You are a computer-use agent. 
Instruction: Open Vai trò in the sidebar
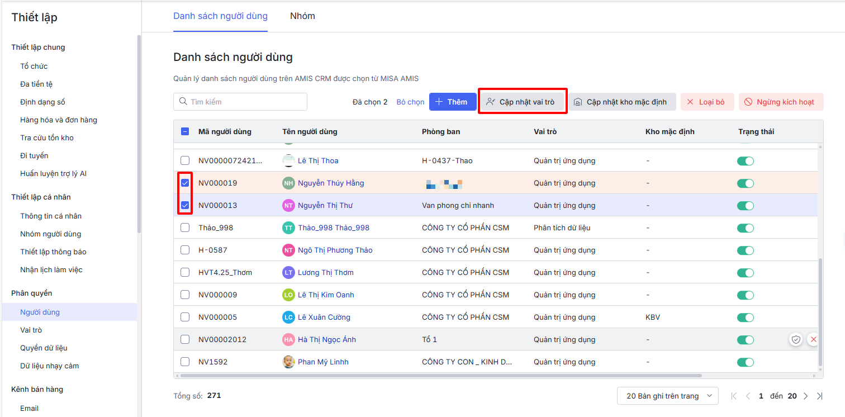(31, 330)
